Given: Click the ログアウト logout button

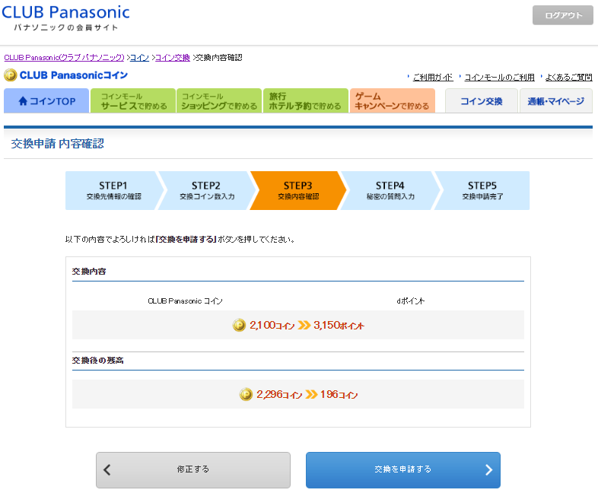Looking at the screenshot, I should point(562,15).
